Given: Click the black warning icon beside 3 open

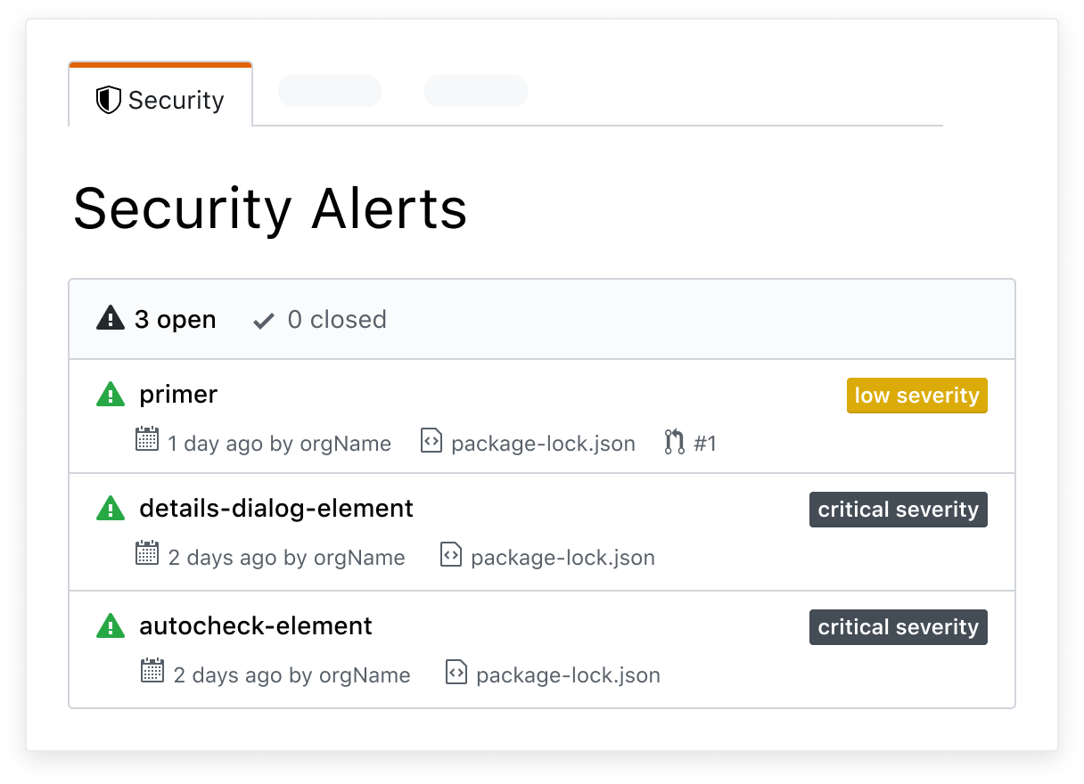Looking at the screenshot, I should tap(109, 317).
